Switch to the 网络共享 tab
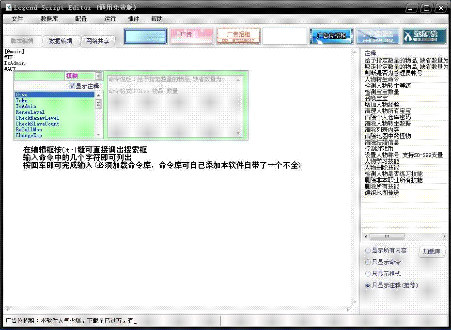451x330 pixels. point(97,41)
